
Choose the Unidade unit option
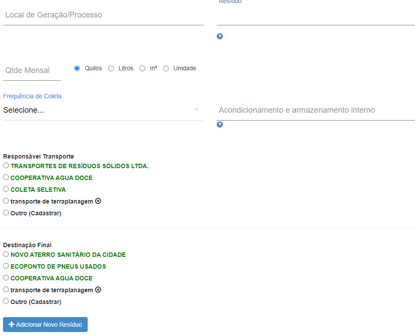point(166,69)
